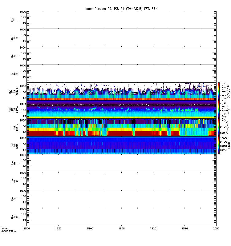The image size is (231, 246).
Task: Select the 'tha fb 2' panel label
Action: tap(14, 74)
